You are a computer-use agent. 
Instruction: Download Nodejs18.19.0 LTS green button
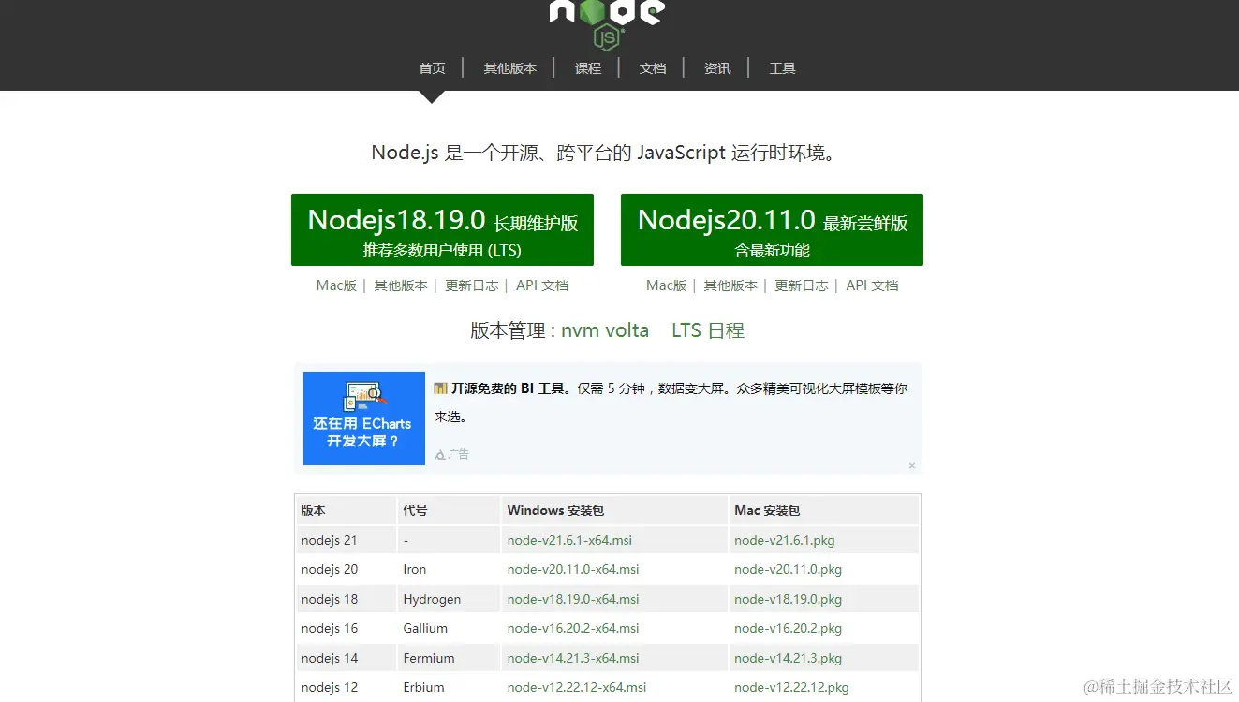442,229
